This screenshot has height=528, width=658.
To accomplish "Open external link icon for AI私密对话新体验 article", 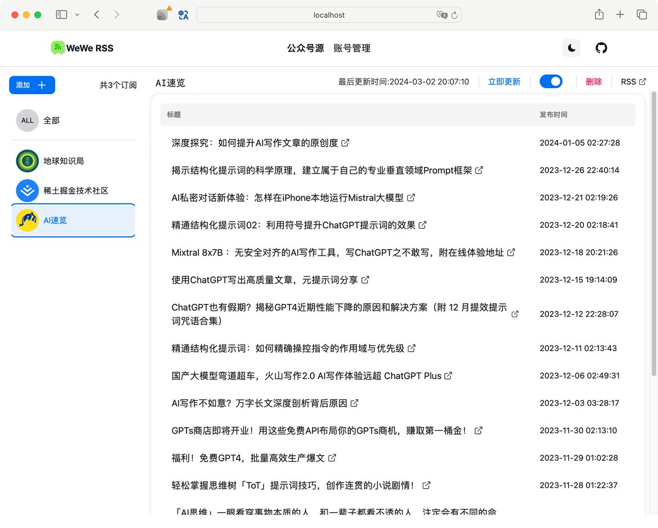I will tap(411, 198).
